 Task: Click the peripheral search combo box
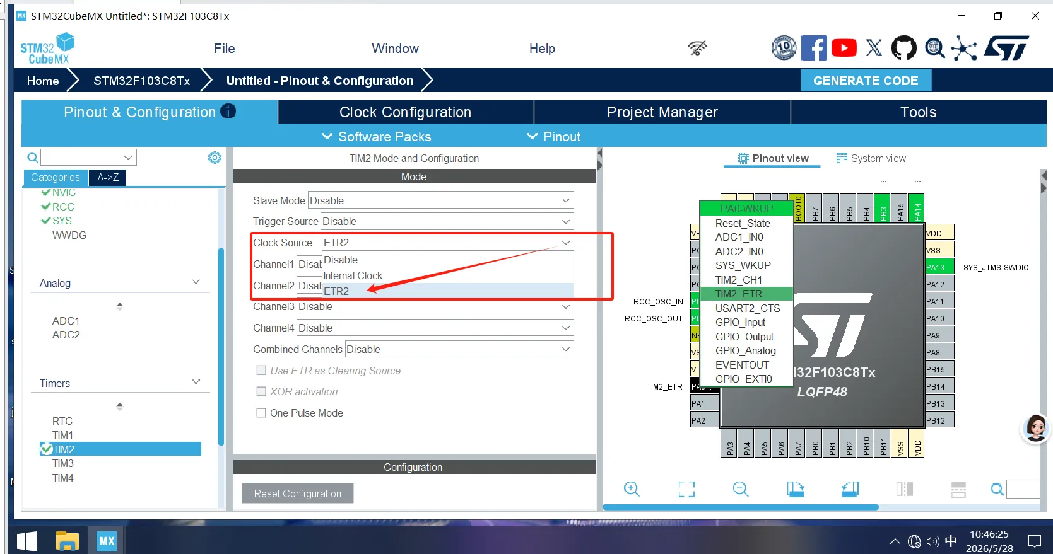(89, 158)
